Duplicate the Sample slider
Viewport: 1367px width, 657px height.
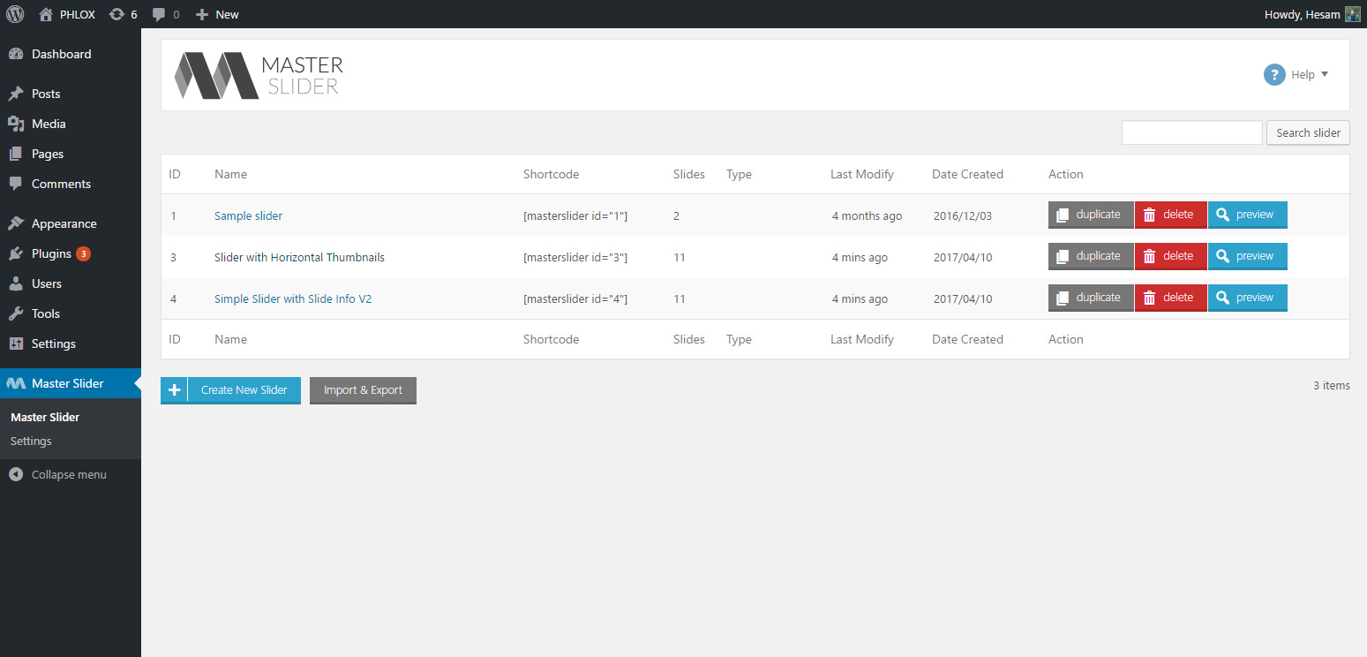[1091, 215]
